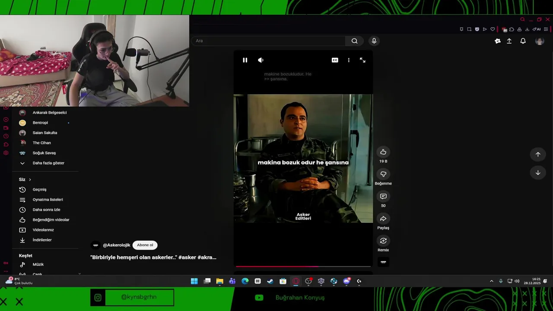Image resolution: width=553 pixels, height=311 pixels.
Task: Go to the next Short with down arrow
Action: [x=538, y=172]
